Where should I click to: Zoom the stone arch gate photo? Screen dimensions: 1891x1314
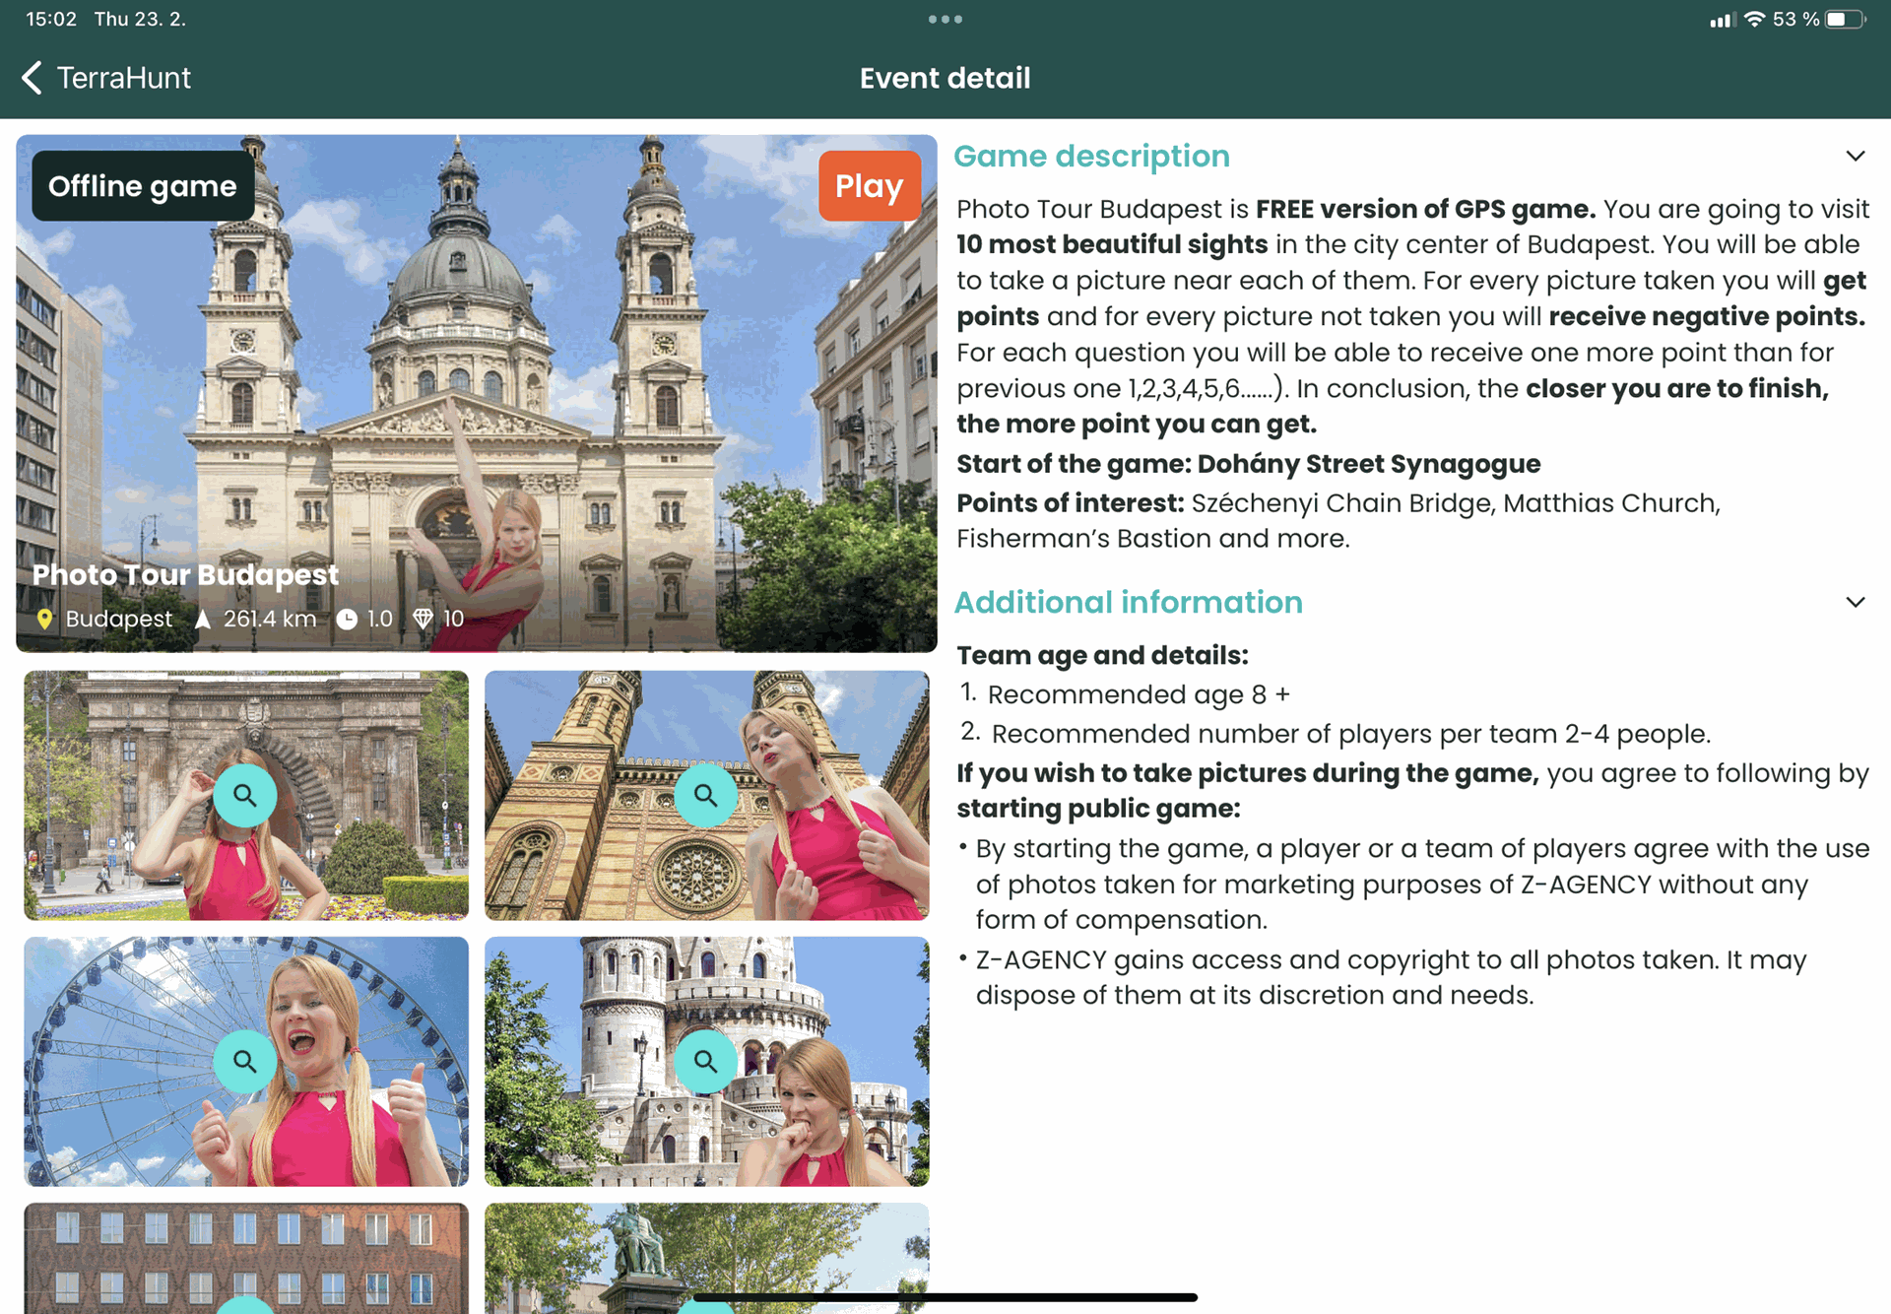pyautogui.click(x=245, y=795)
